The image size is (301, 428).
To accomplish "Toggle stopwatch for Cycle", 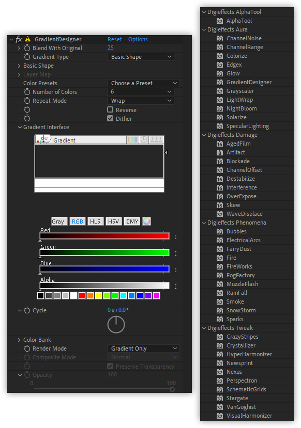I will (x=27, y=310).
